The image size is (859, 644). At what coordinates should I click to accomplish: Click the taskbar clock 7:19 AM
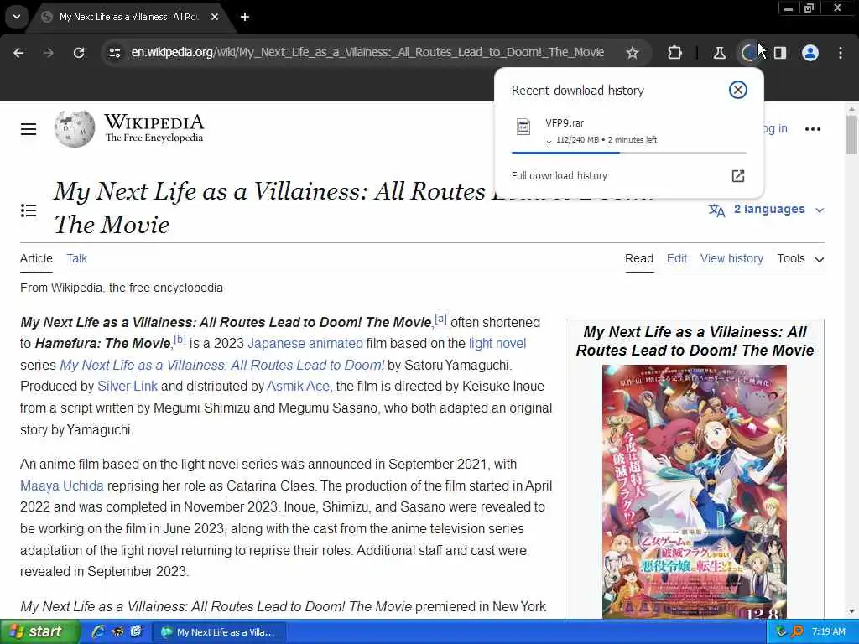pyautogui.click(x=828, y=631)
